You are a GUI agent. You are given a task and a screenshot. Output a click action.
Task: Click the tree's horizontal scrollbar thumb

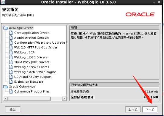click(29, 98)
